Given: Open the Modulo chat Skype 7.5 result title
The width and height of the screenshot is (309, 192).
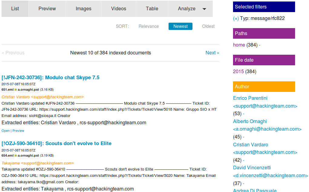Looking at the screenshot, I should (x=51, y=78).
